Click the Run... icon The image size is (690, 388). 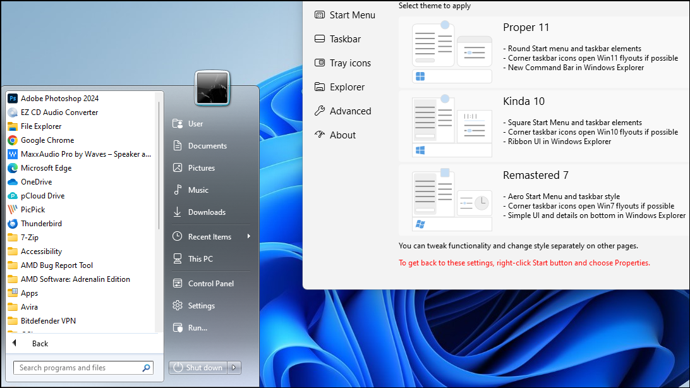pyautogui.click(x=178, y=328)
